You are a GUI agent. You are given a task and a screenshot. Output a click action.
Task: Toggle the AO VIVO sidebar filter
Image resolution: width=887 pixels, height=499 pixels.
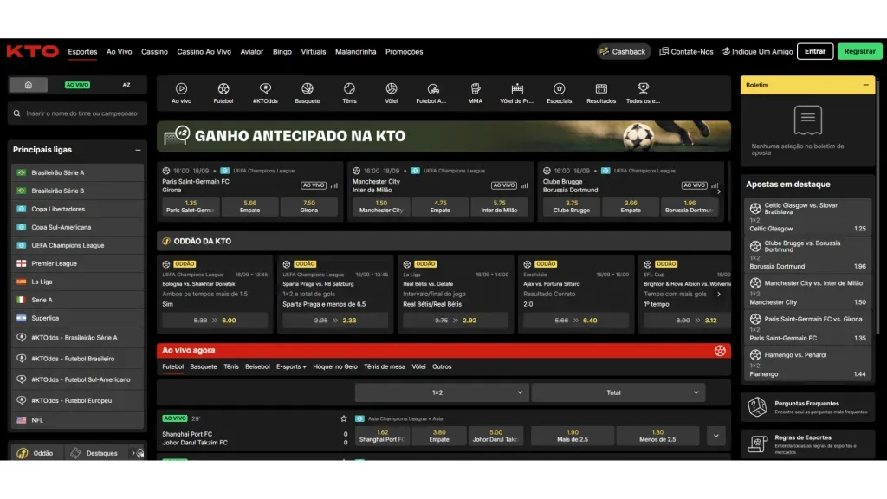pyautogui.click(x=78, y=85)
